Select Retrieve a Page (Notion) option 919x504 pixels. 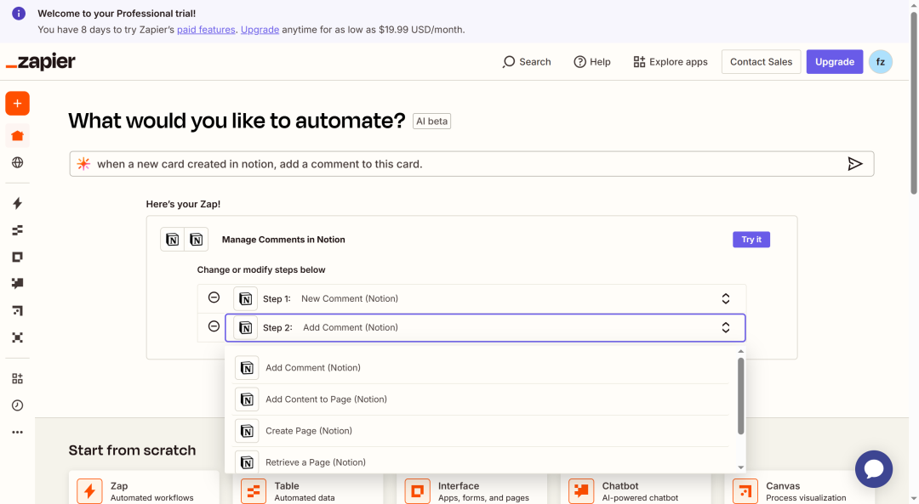coord(481,462)
